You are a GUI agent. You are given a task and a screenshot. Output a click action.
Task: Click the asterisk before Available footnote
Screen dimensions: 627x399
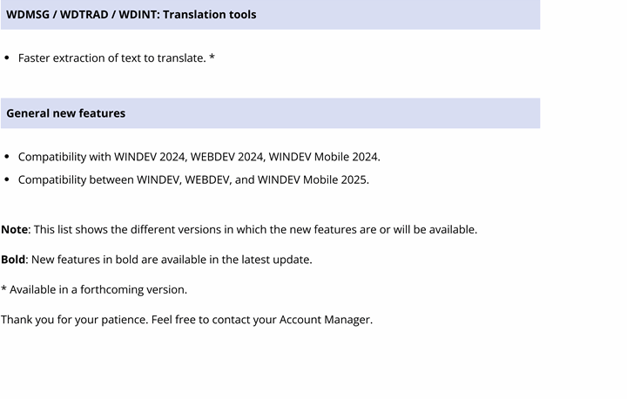pos(3,288)
